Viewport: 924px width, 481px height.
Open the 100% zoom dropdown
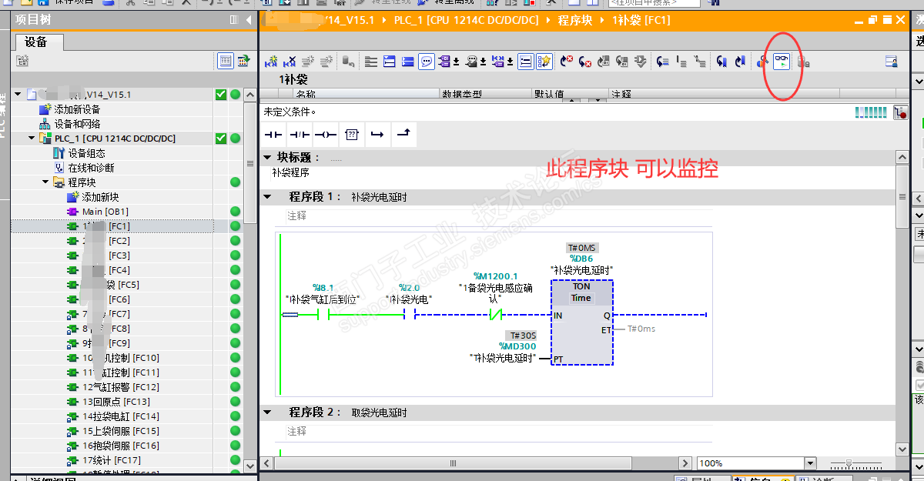tap(809, 463)
